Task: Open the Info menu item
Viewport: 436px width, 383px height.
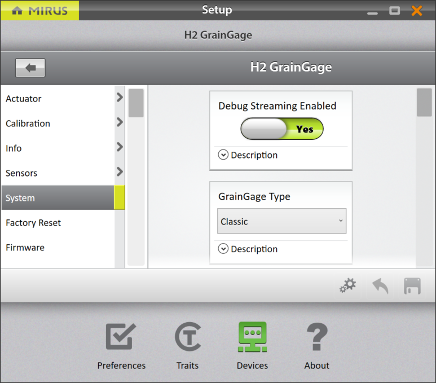Action: (x=14, y=148)
